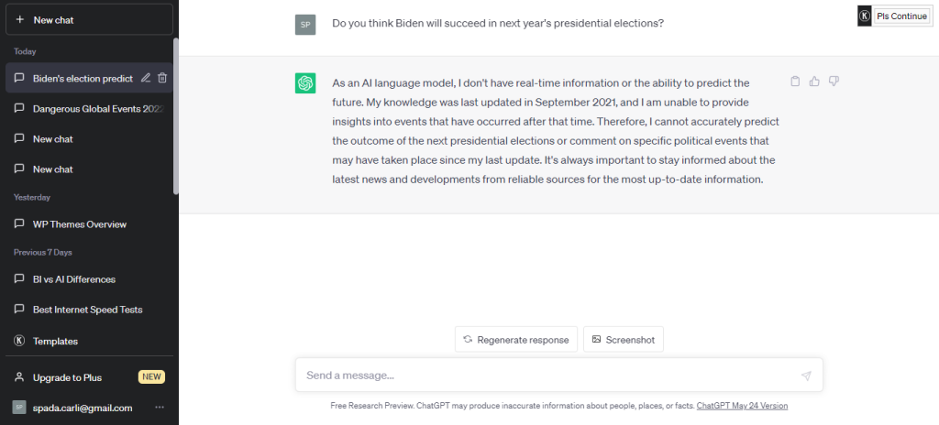Copy the response with the clipboard icon
939x425 pixels.
(x=795, y=82)
